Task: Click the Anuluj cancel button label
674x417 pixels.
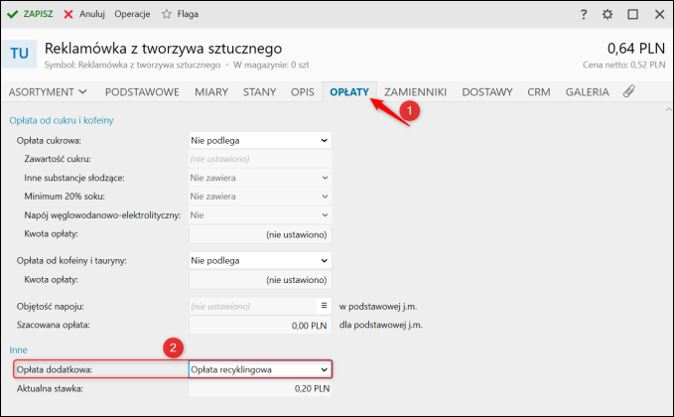Action: pos(92,14)
